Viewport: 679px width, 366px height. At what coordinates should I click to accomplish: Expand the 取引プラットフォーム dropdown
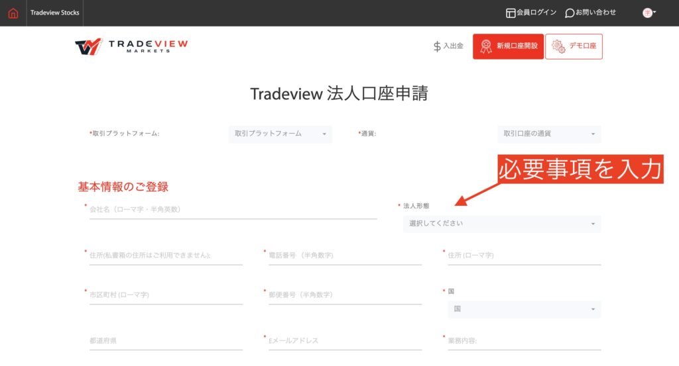[280, 134]
